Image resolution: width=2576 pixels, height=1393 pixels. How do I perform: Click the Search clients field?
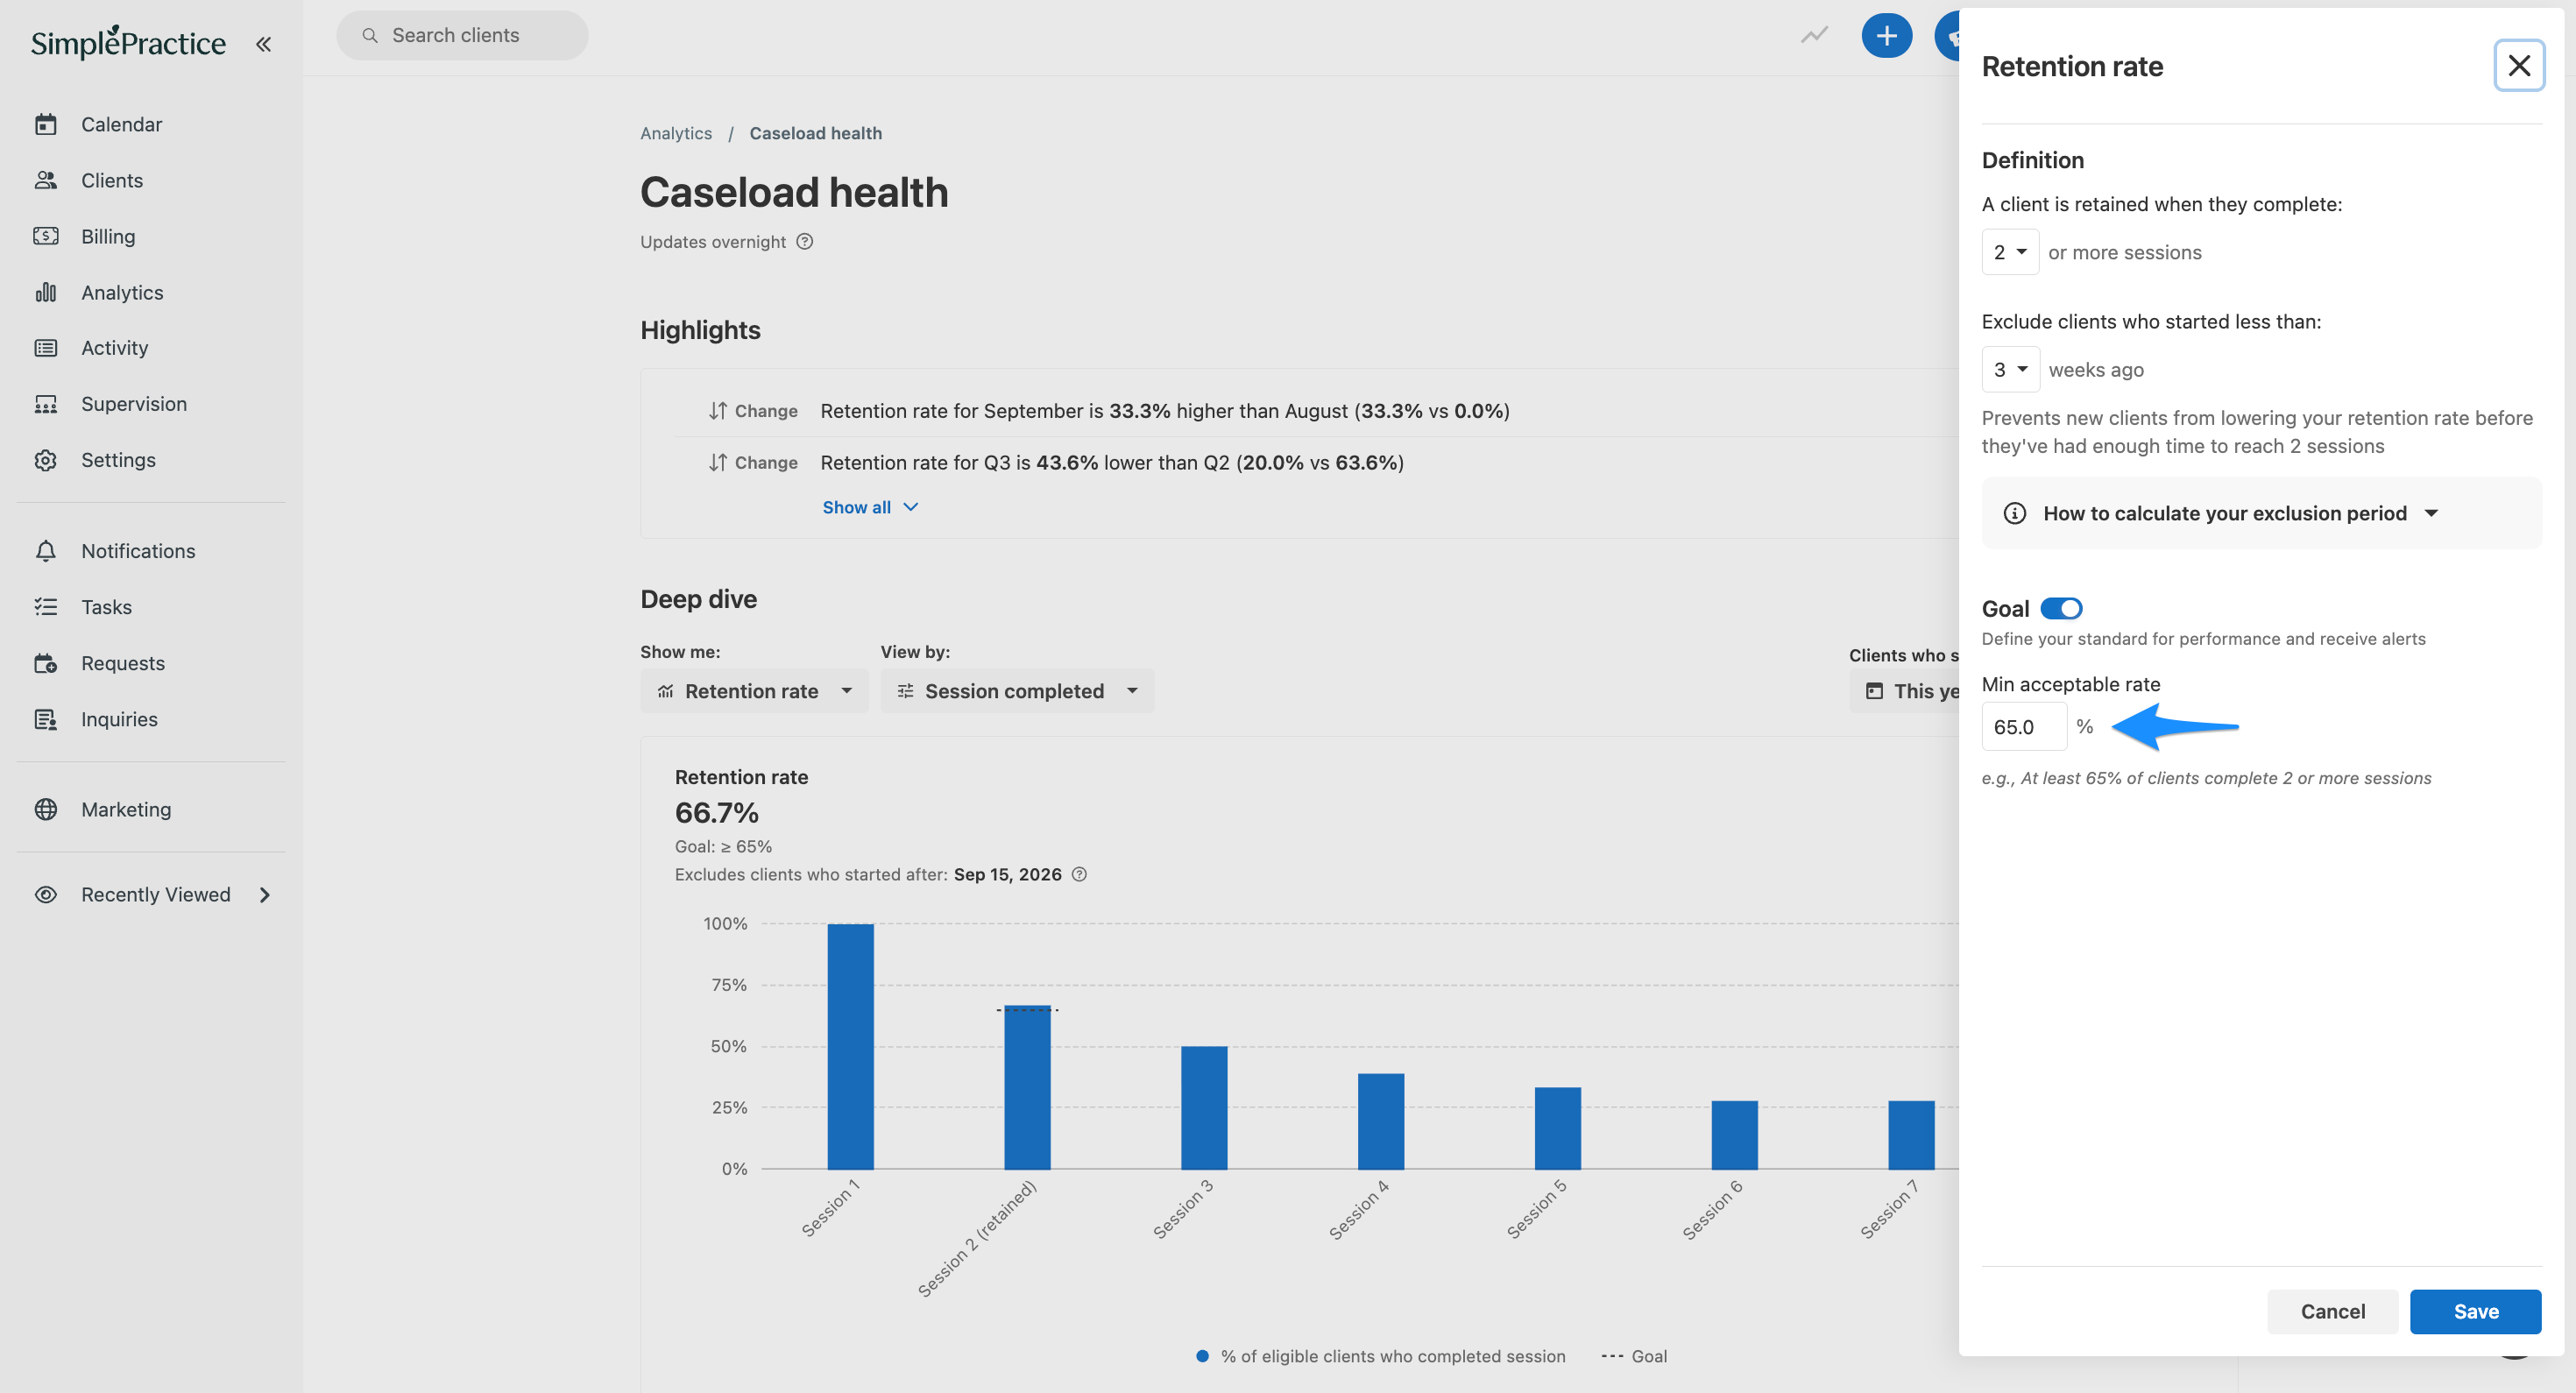pyautogui.click(x=462, y=35)
